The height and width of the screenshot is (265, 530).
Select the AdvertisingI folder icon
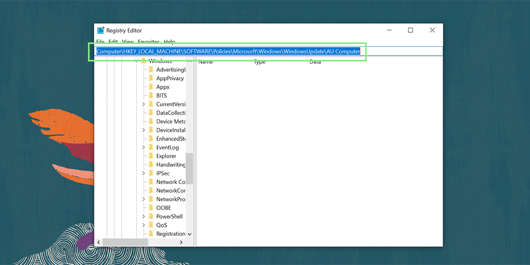pos(151,69)
